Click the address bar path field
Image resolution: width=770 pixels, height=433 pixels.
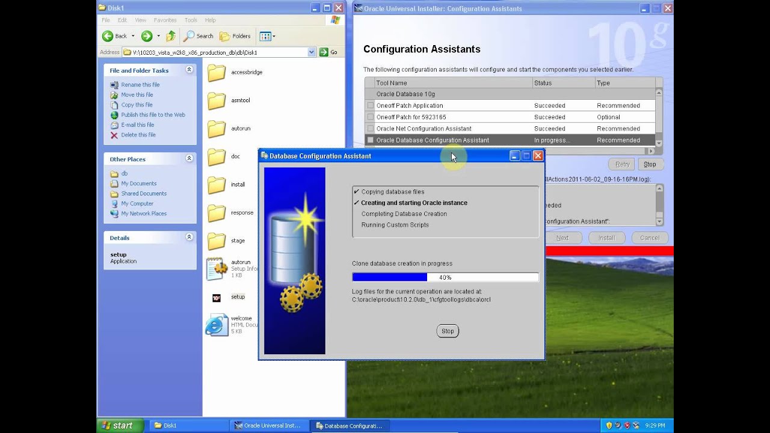(215, 52)
